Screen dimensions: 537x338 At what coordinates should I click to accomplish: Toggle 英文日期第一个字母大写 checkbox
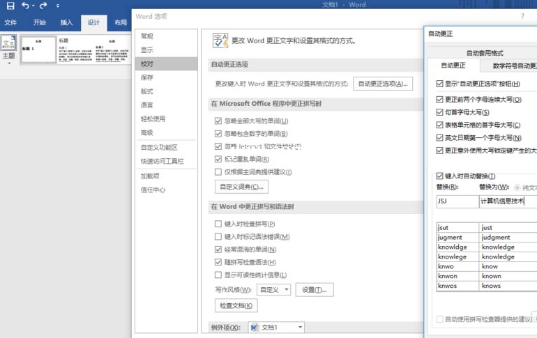pos(440,137)
